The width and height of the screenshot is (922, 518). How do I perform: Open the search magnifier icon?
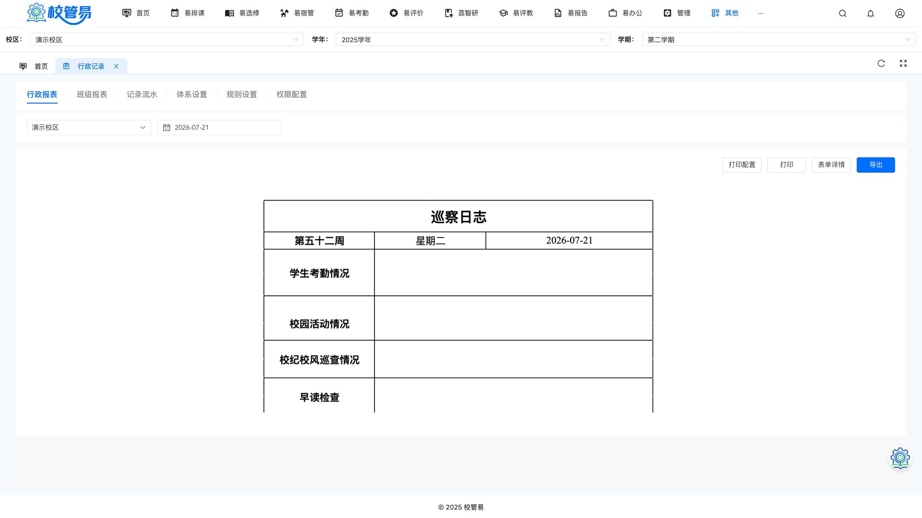[842, 13]
